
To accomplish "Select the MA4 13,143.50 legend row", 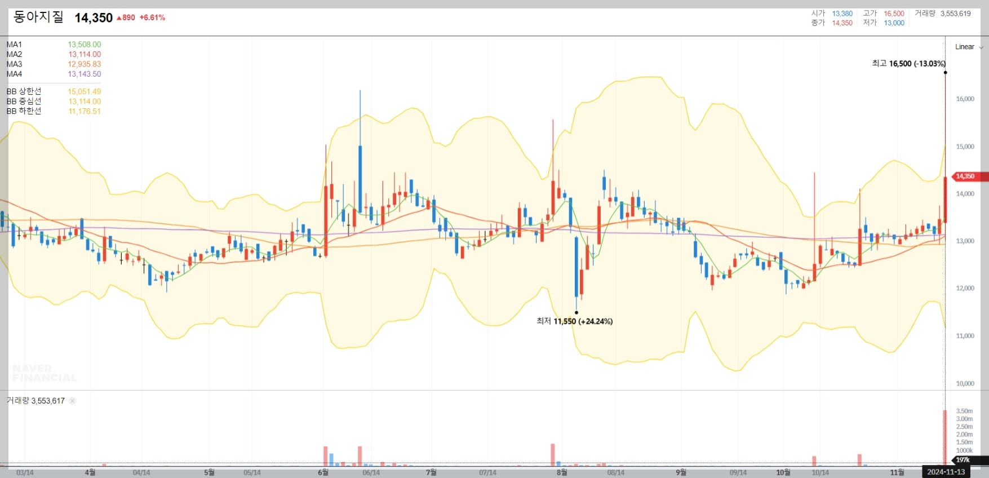I will [x=54, y=74].
